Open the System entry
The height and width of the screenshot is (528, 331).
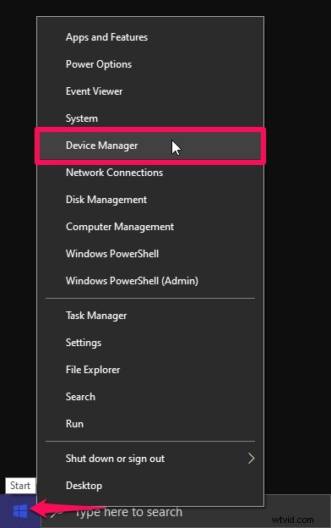(x=149, y=118)
